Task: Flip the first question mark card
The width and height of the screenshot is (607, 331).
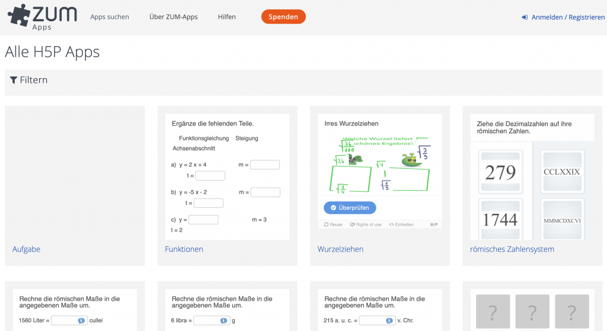Action: point(493,312)
